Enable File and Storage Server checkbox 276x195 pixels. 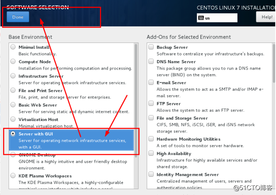click(151, 118)
